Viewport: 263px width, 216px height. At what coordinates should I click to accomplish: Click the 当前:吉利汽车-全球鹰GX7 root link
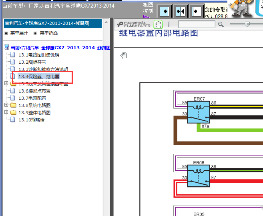point(60,48)
